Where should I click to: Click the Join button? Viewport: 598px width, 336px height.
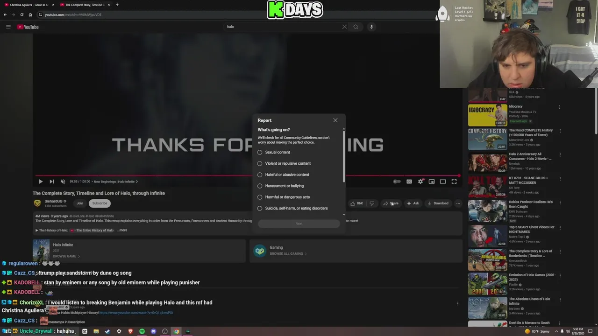[80, 203]
